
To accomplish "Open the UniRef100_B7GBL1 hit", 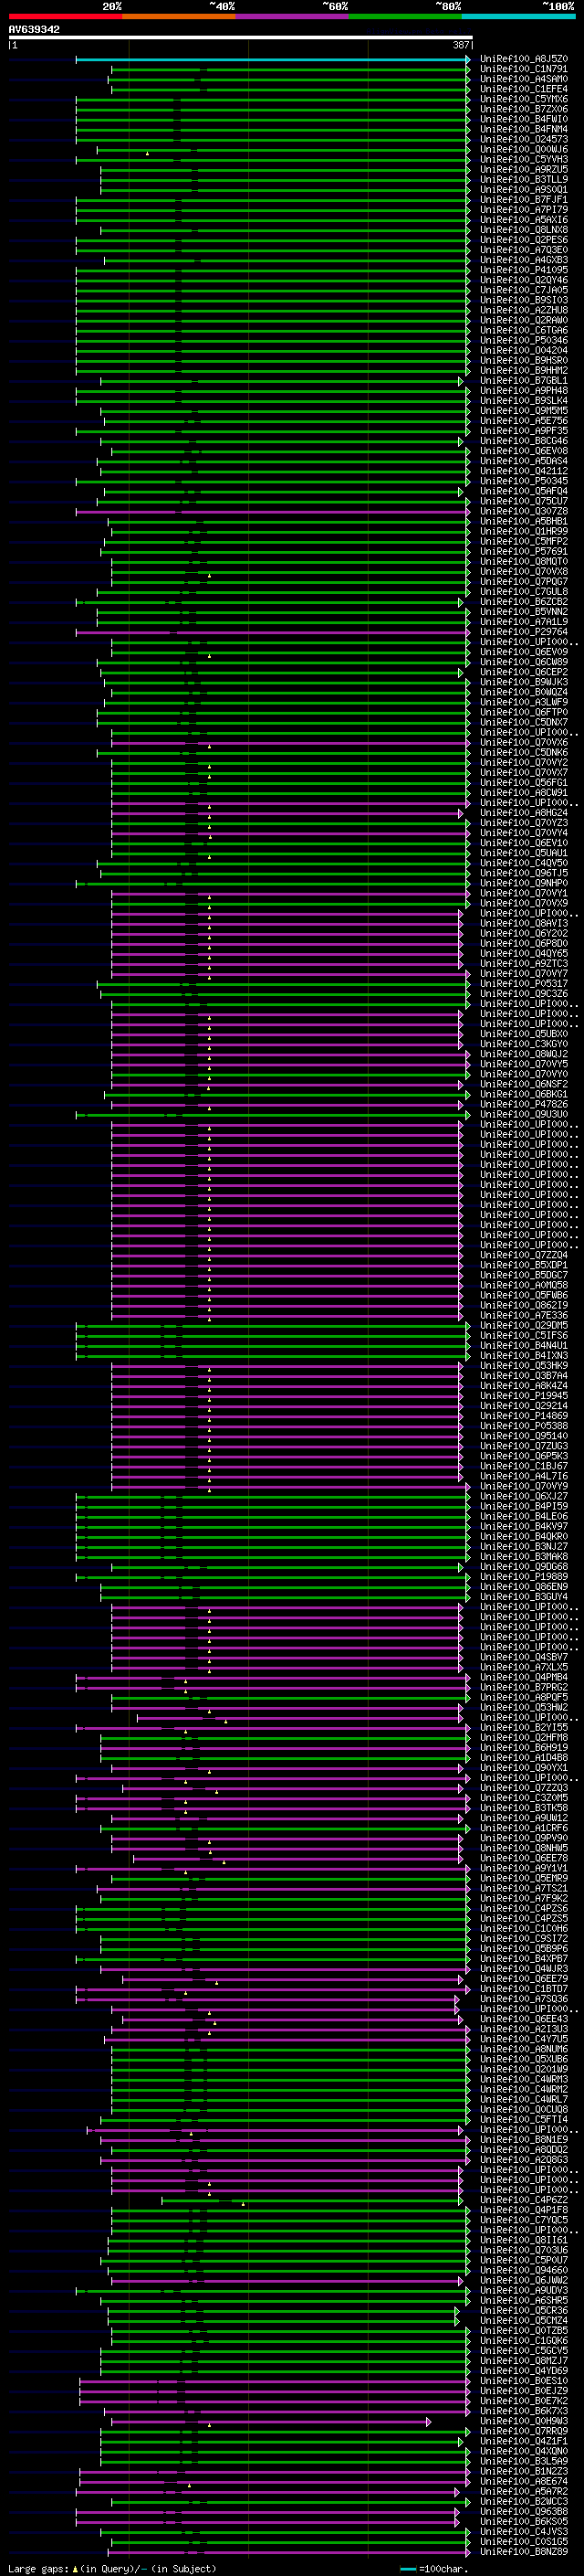I will click(524, 380).
